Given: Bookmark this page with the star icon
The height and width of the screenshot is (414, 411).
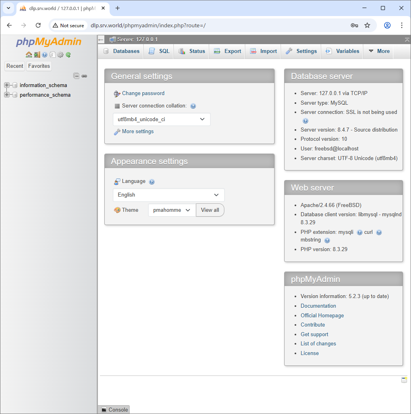Looking at the screenshot, I should click(367, 25).
